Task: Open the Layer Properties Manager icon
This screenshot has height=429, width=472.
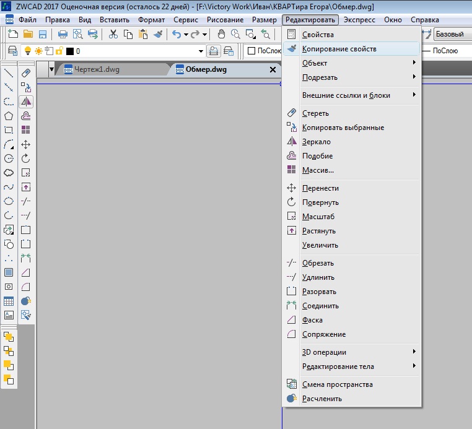Action: [x=12, y=51]
